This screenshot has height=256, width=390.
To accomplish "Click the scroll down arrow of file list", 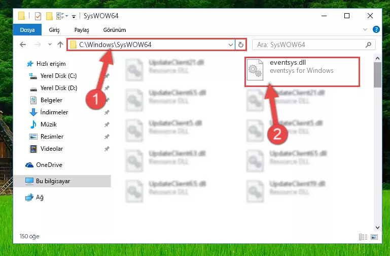I will click(377, 228).
